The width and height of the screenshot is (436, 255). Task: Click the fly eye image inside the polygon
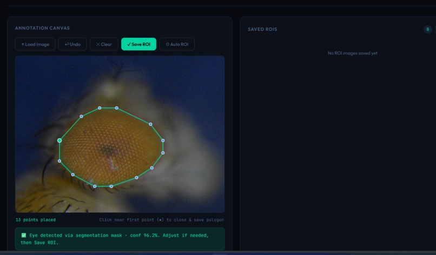[111, 147]
